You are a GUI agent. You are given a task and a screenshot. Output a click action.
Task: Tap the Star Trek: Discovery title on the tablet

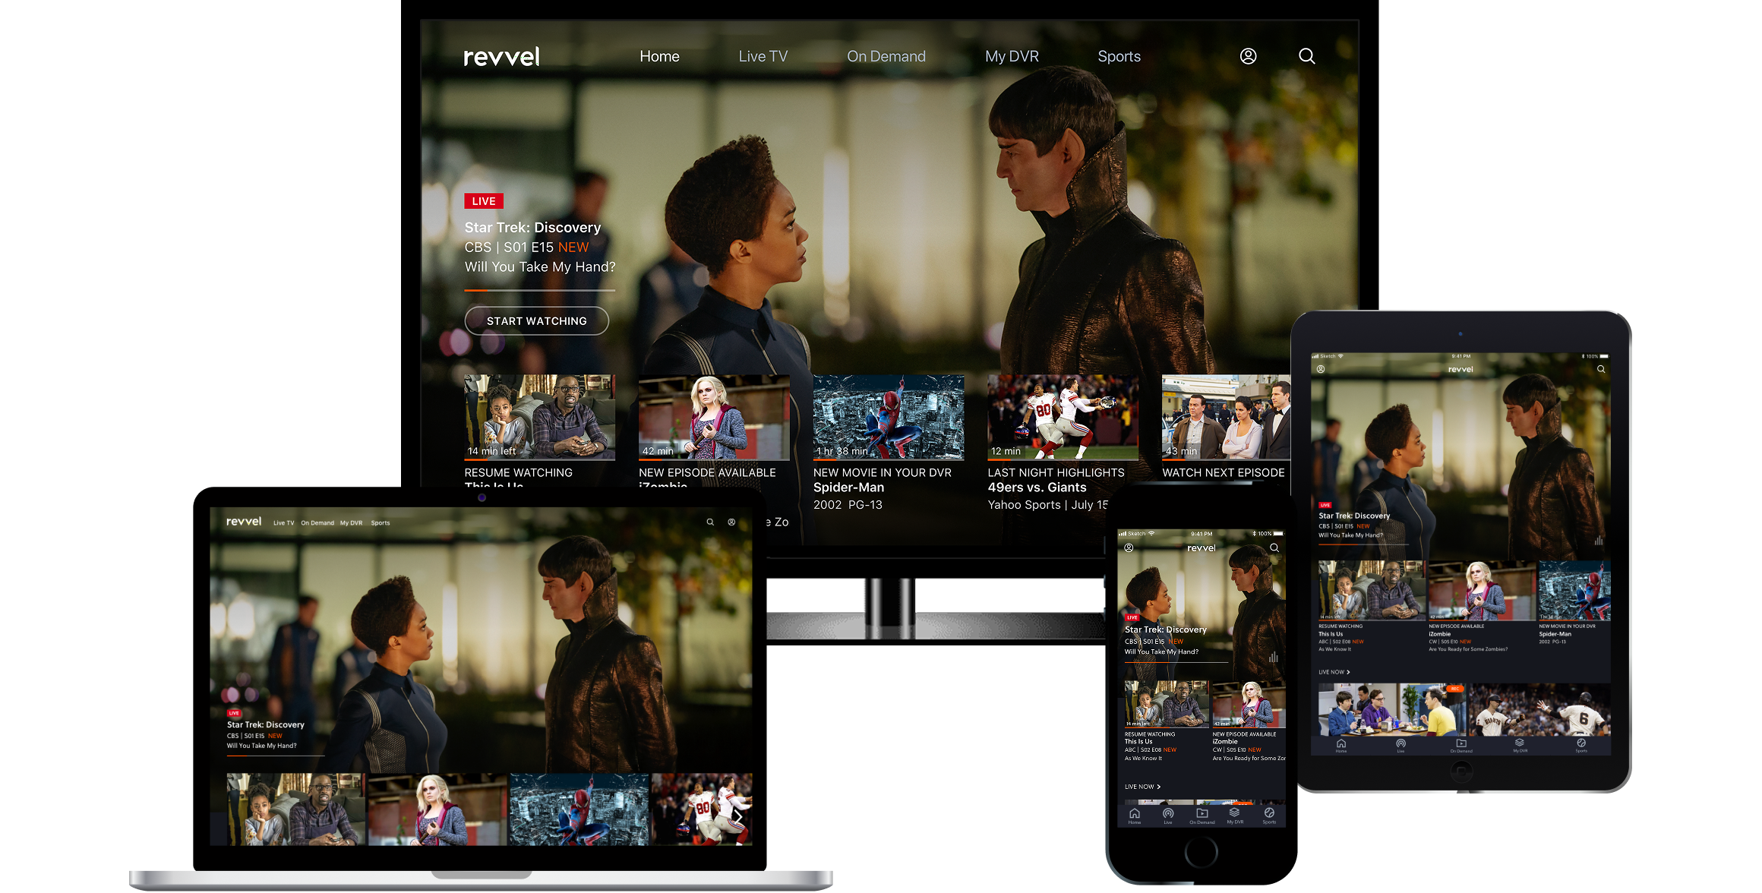[x=1354, y=516]
